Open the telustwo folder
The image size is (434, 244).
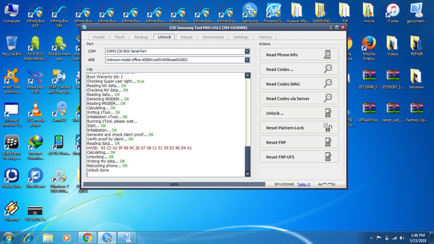click(416, 79)
